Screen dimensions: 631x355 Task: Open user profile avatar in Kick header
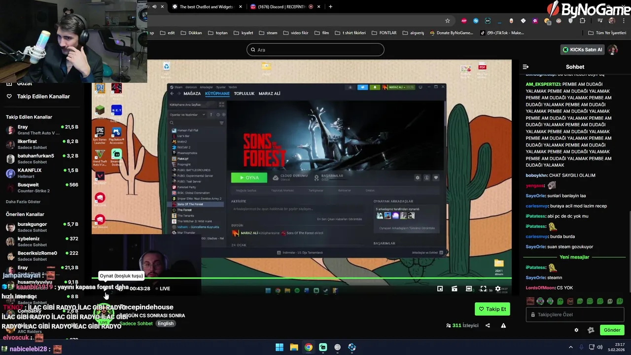[x=613, y=50]
